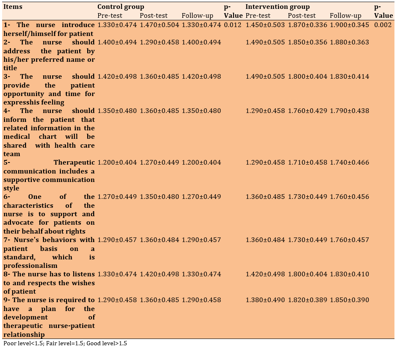Click the control post-test value 1.470±0.504

pyautogui.click(x=159, y=25)
